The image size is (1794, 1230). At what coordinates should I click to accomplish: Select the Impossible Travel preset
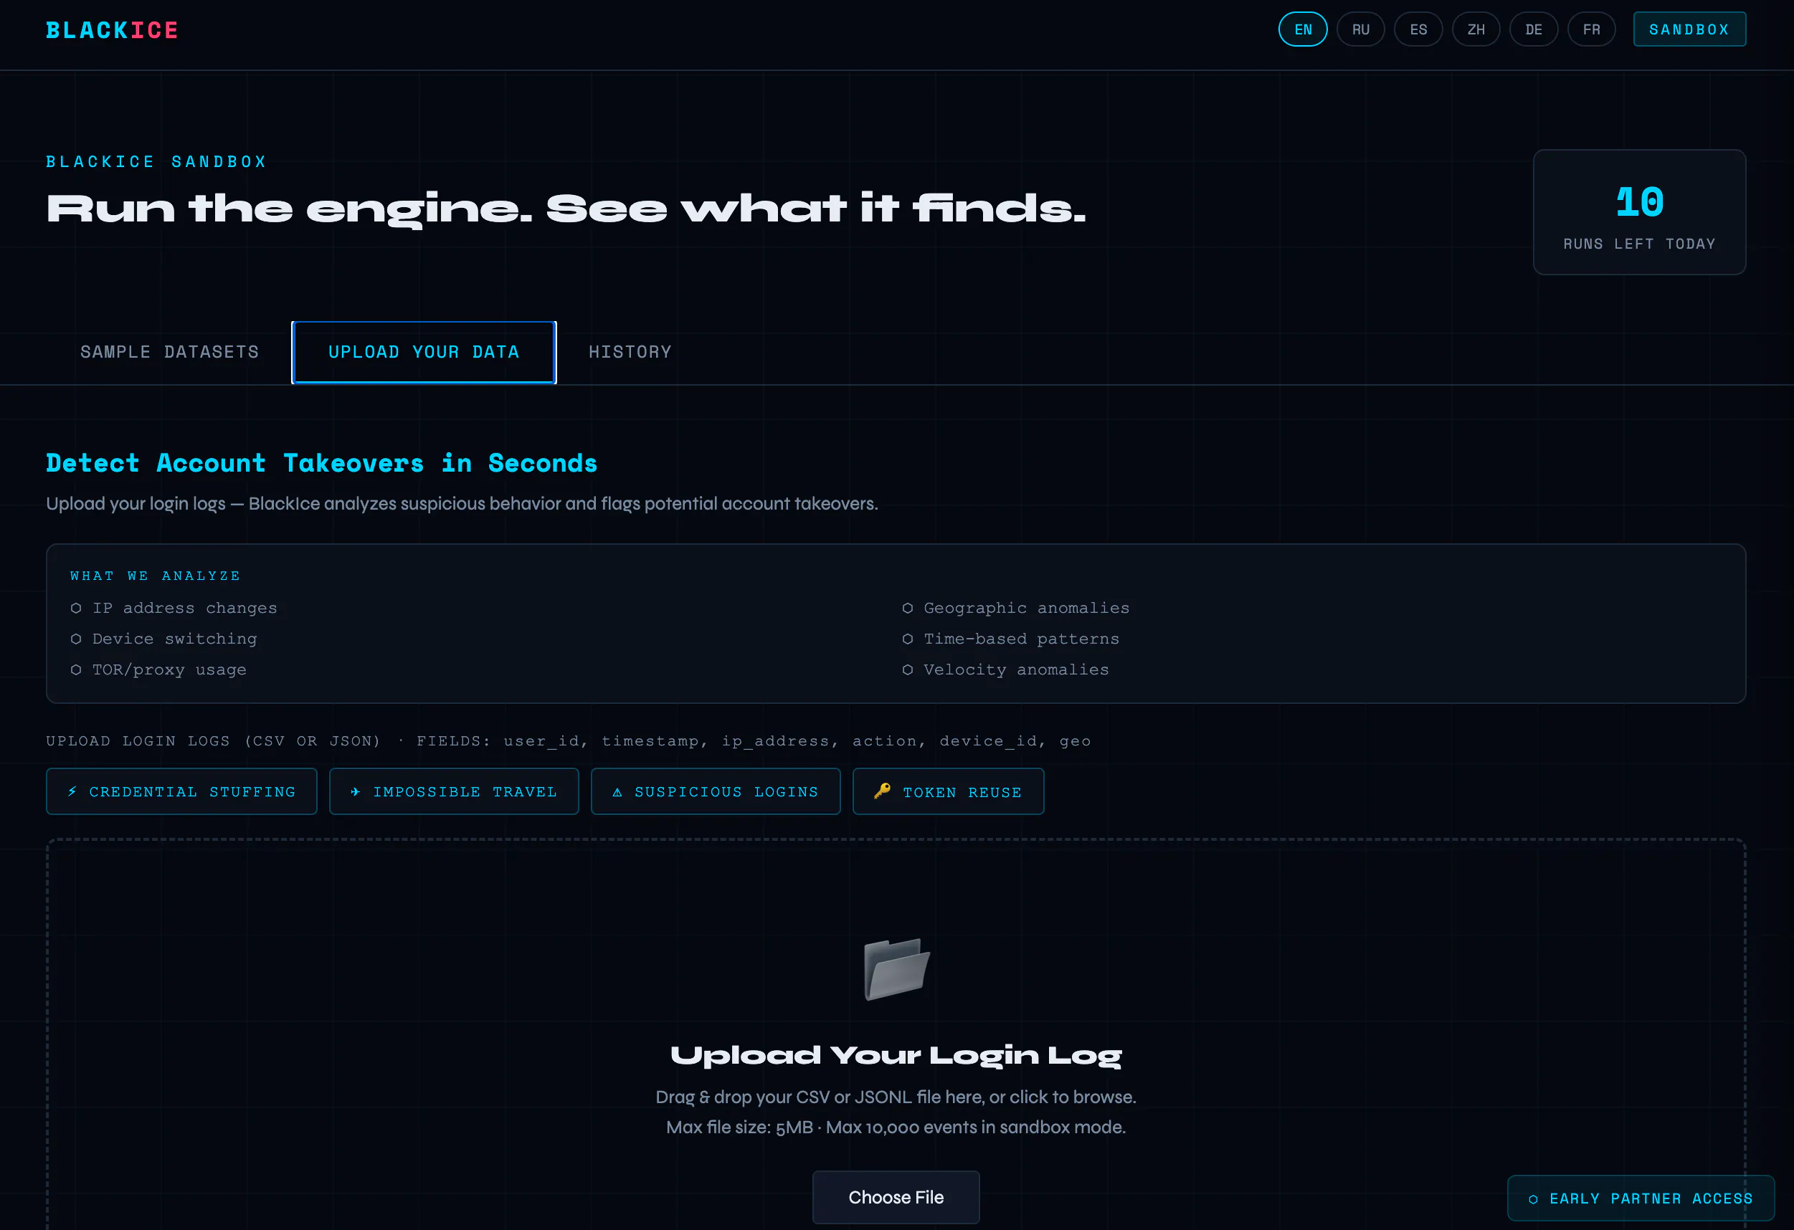click(454, 791)
